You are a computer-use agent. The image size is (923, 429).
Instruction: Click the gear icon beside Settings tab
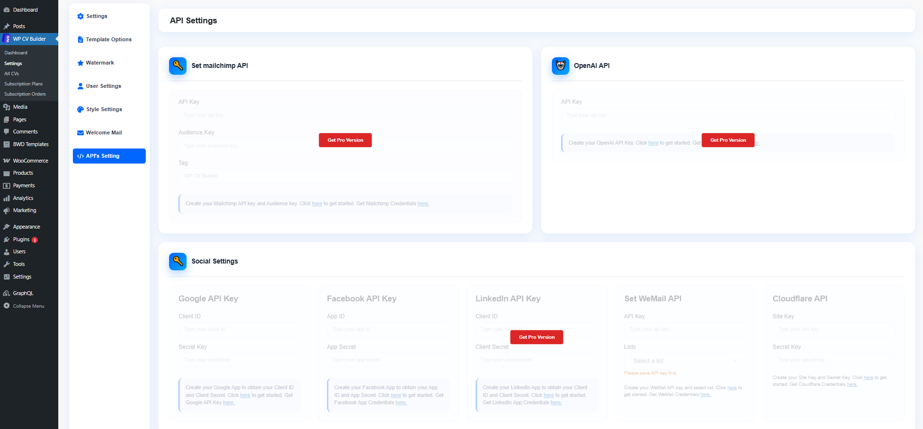pos(81,16)
